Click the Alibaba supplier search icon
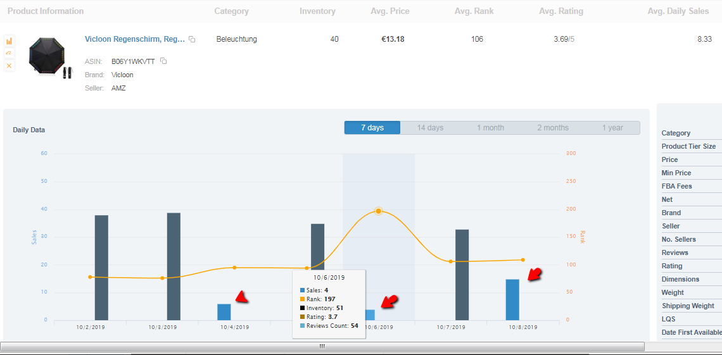This screenshot has height=355, width=722. pyautogui.click(x=9, y=53)
